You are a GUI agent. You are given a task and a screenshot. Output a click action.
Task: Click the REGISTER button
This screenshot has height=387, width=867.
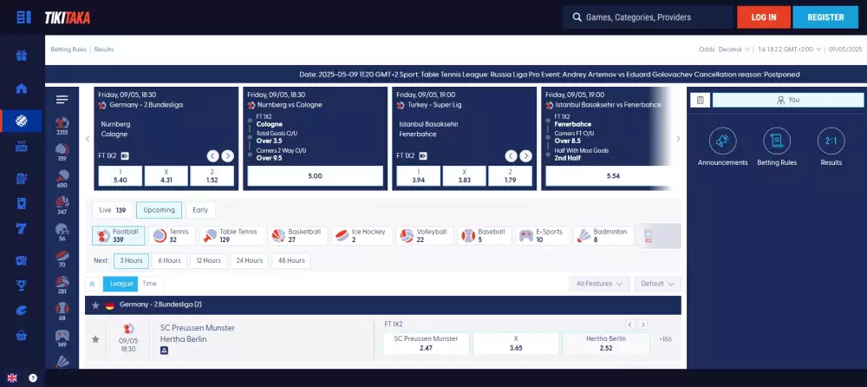(x=825, y=17)
